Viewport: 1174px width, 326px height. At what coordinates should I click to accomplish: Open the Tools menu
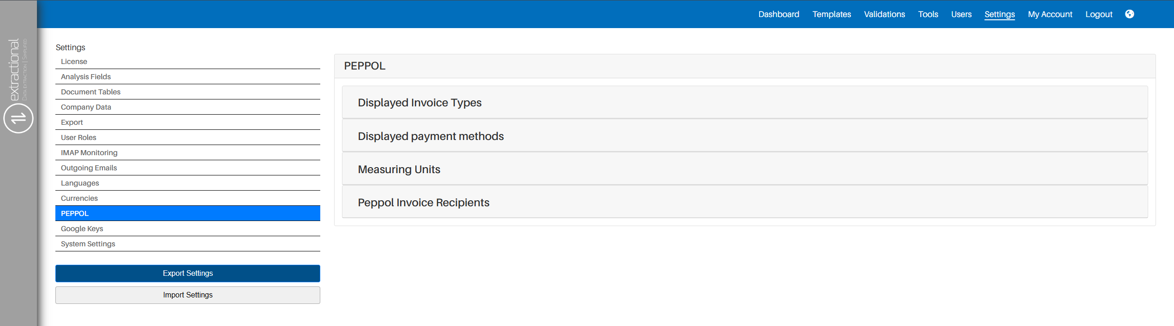[x=928, y=14]
